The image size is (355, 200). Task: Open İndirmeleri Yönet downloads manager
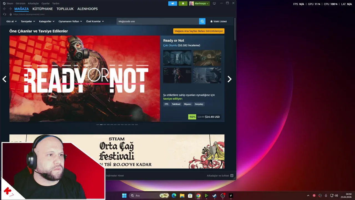click(115, 176)
